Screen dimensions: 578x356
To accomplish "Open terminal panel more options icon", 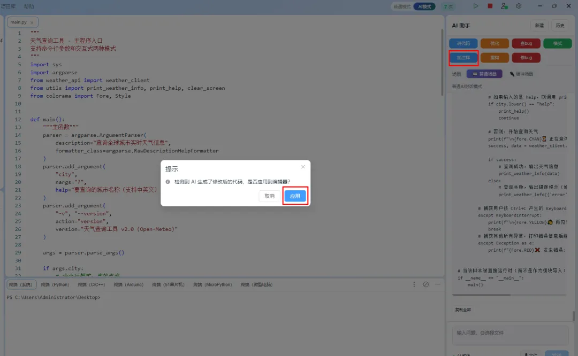I will pos(414,284).
